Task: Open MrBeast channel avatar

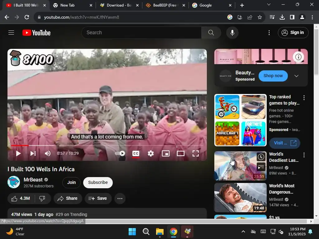Action: point(14,182)
